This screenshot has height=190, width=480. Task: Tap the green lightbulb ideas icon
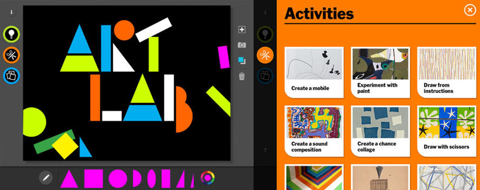pos(11,34)
